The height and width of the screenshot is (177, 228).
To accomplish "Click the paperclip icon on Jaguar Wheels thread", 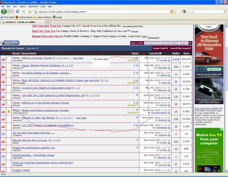I will (x=134, y=66).
